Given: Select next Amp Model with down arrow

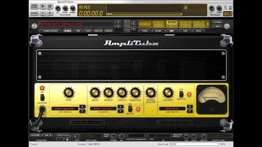Looking at the screenshot, I should (x=190, y=111).
